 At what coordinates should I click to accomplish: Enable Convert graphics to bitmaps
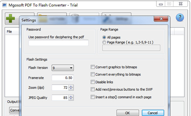coord(93,67)
